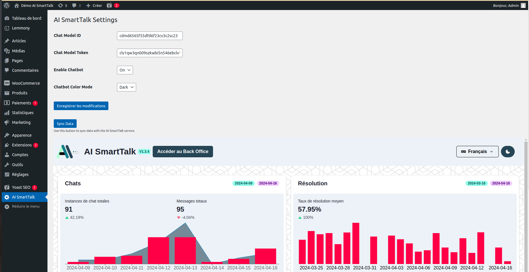Click the Chats start date badge 2024-04-09
This screenshot has width=529, height=272.
(244, 183)
